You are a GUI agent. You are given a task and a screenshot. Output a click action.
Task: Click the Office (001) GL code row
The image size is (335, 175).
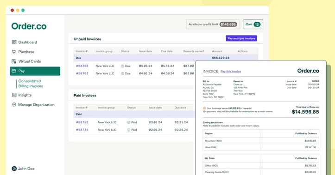[x=261, y=166]
